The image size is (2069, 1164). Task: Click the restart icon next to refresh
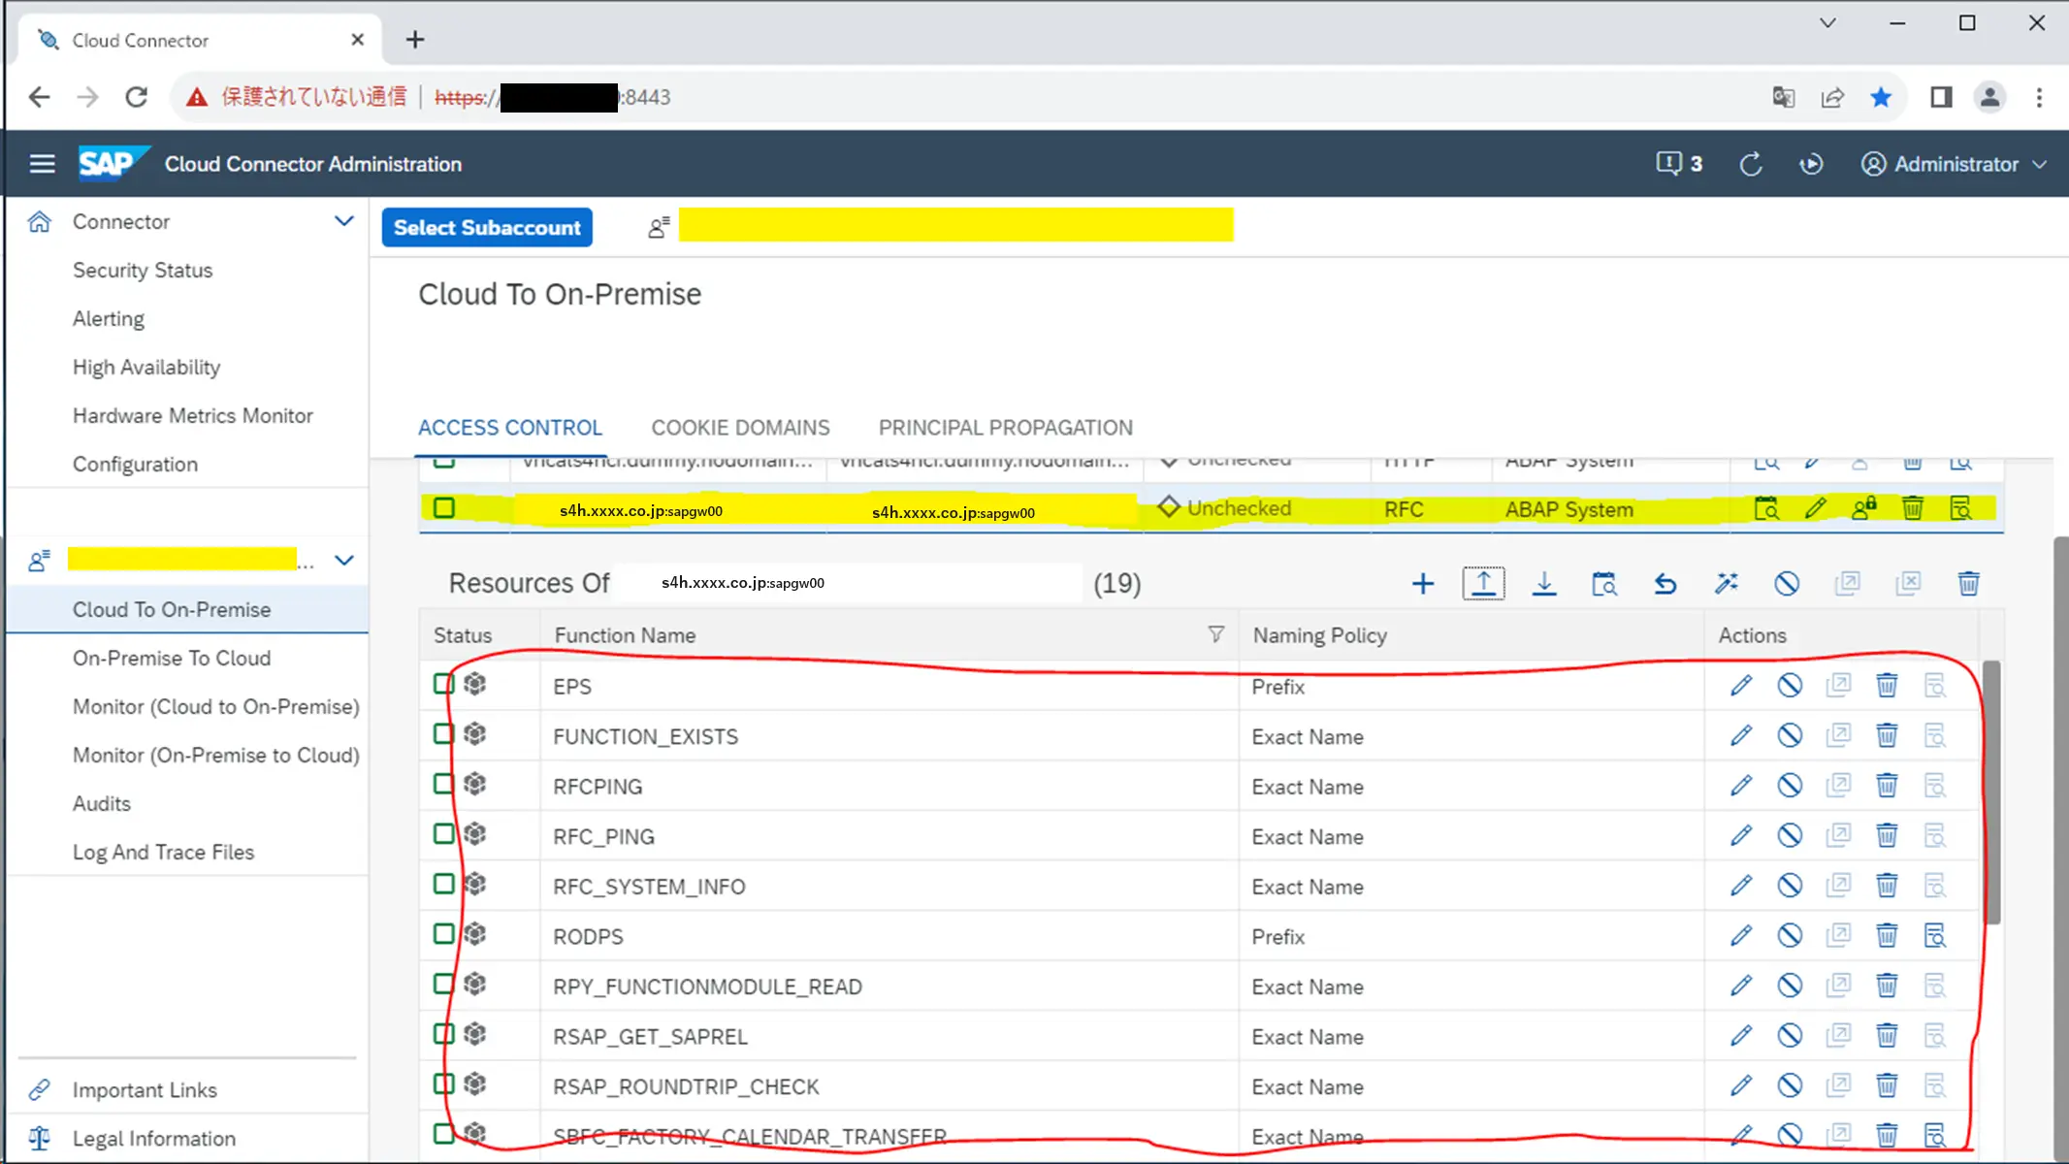coord(1811,164)
